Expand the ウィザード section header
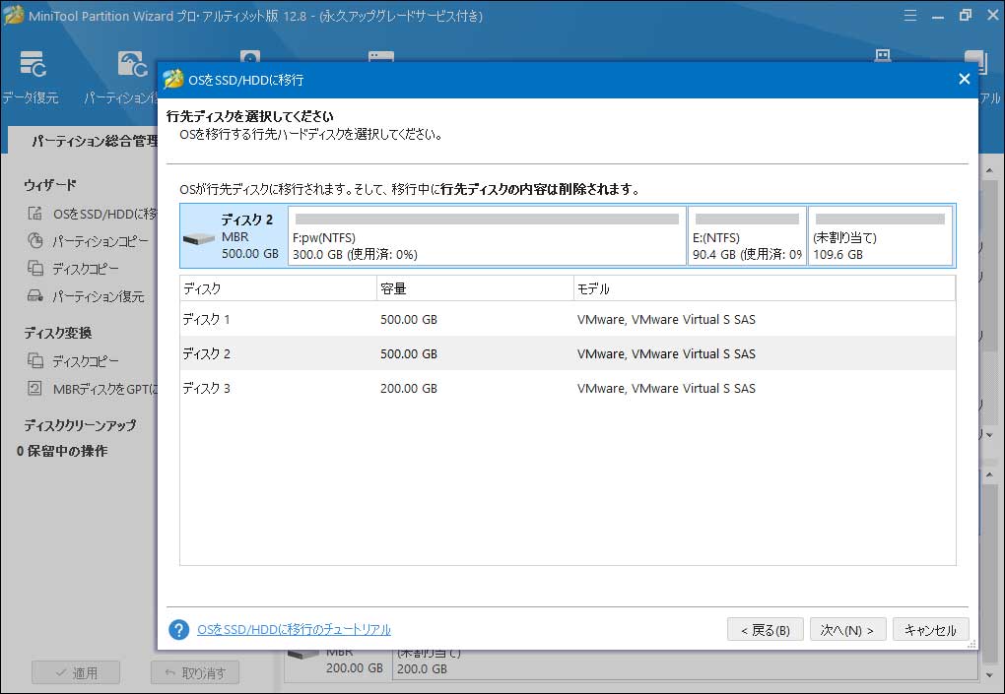 coord(50,185)
